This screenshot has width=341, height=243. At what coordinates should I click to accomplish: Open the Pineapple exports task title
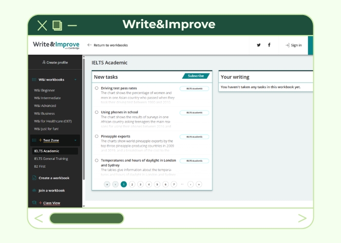point(115,136)
